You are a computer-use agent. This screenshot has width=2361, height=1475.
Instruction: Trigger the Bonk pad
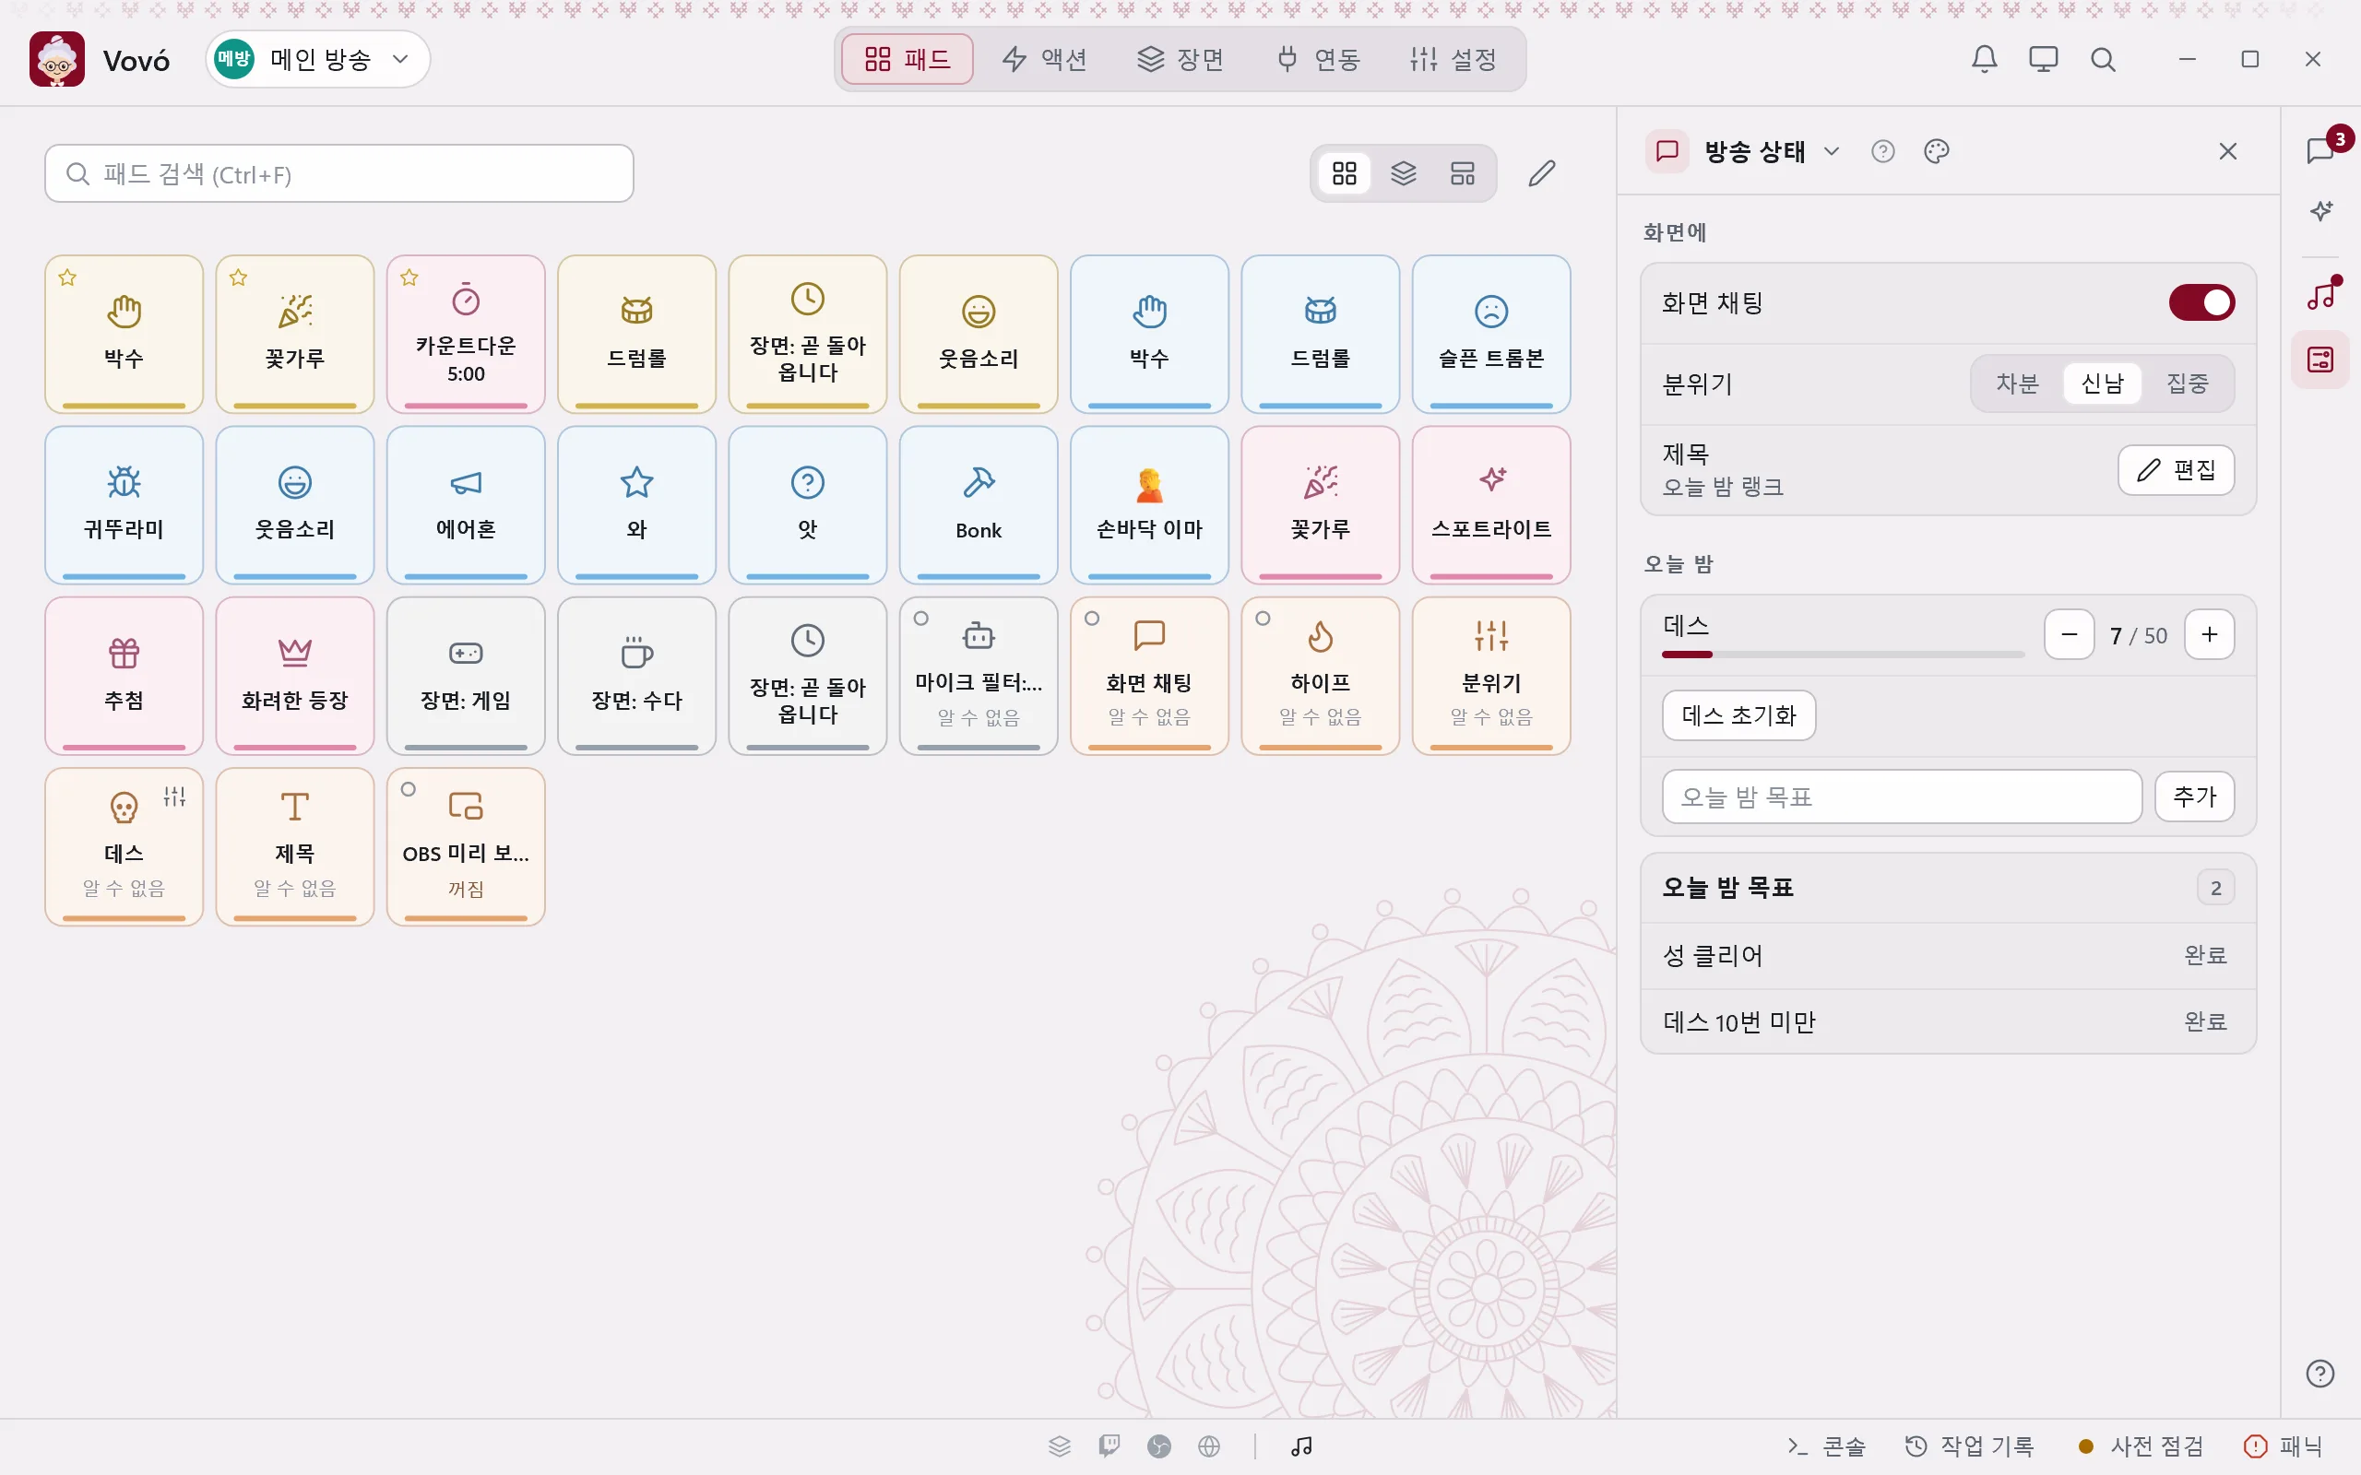[979, 504]
